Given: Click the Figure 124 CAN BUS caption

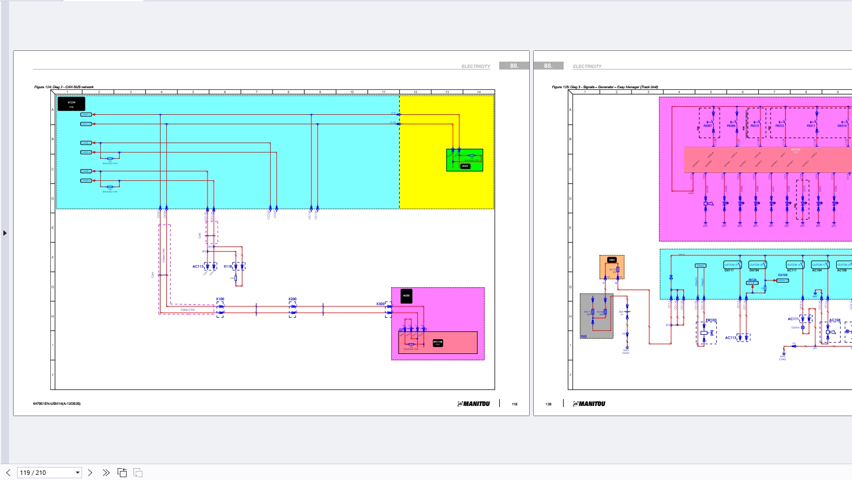Looking at the screenshot, I should [x=64, y=87].
